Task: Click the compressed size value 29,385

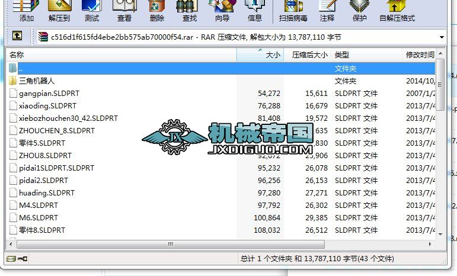Action: click(317, 218)
